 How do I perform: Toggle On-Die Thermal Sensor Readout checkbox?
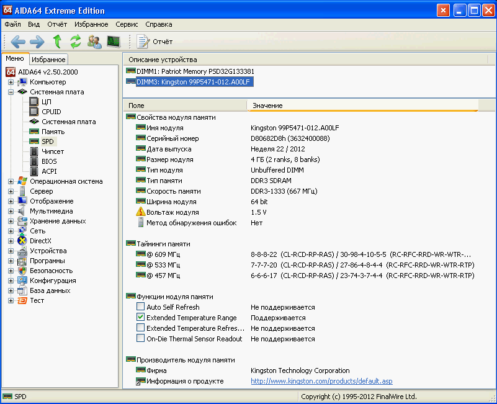click(x=141, y=339)
